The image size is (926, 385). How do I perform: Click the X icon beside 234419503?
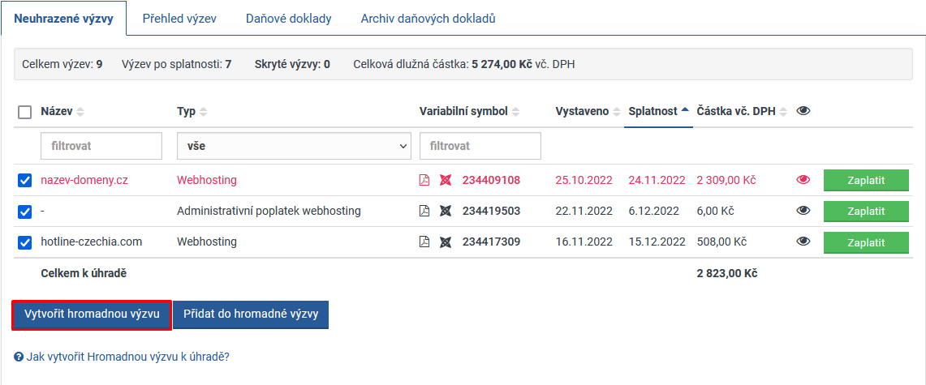point(445,211)
